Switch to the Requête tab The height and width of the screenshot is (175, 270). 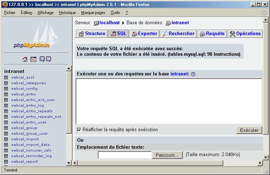tap(212, 33)
